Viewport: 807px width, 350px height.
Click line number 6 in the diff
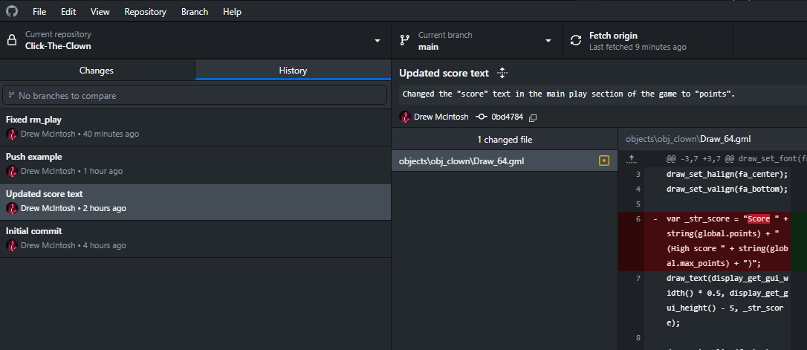[638, 218]
